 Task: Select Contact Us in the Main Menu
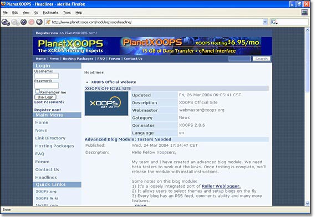[x=47, y=169]
